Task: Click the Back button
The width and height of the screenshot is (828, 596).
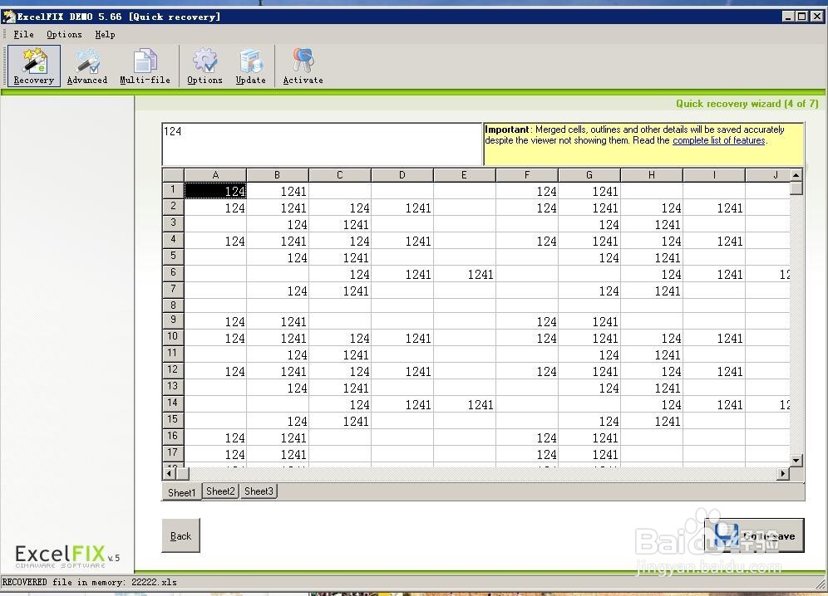Action: coord(180,536)
